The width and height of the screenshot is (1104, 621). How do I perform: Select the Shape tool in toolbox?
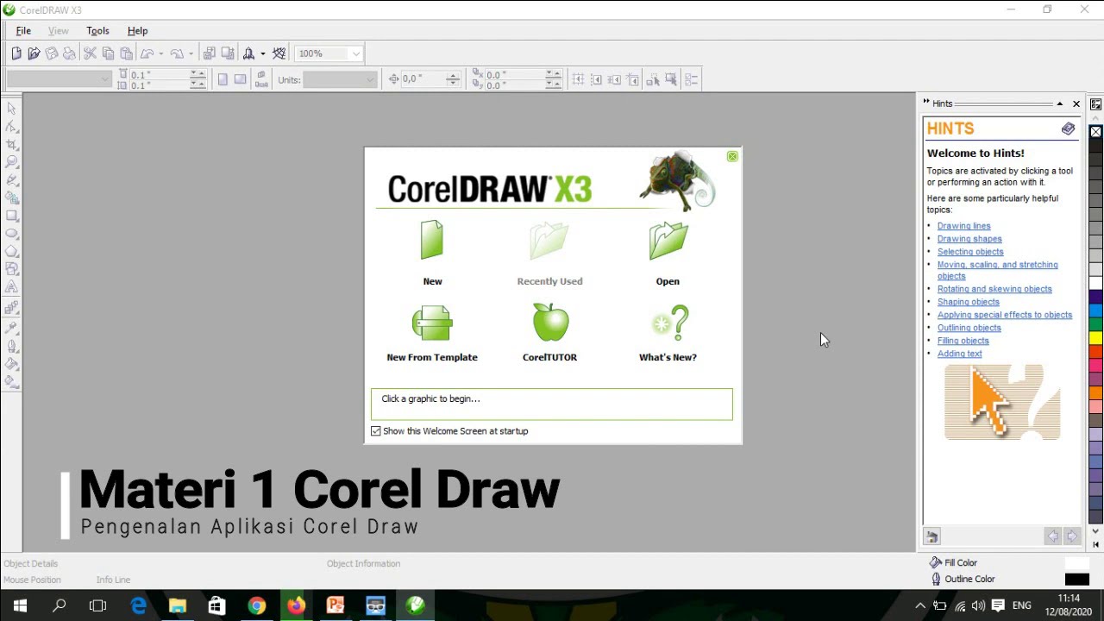pos(12,127)
